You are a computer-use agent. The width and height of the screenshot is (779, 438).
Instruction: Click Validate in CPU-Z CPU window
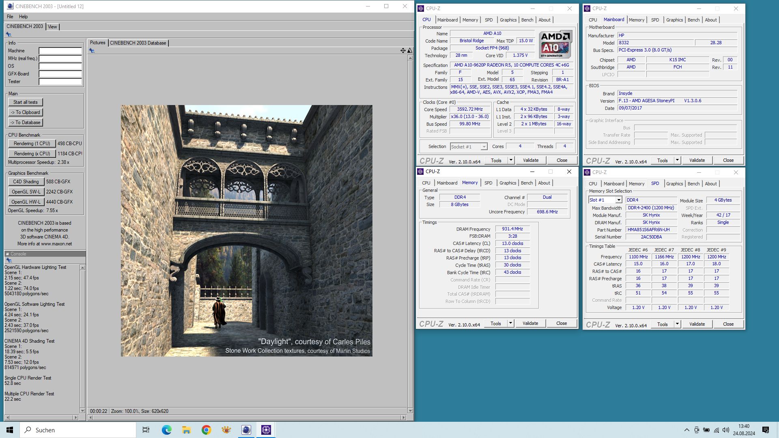[x=531, y=160]
